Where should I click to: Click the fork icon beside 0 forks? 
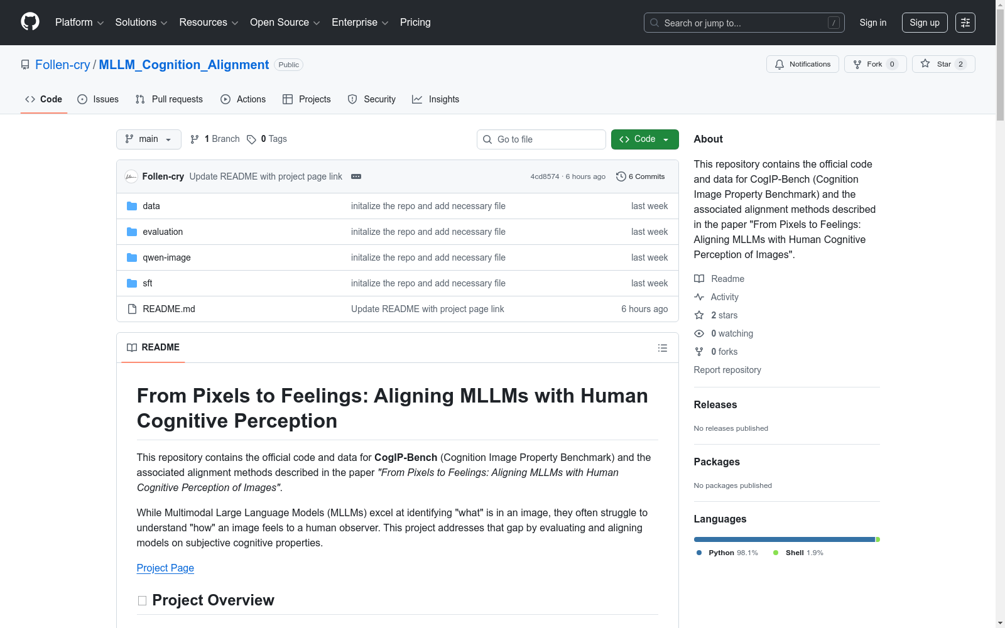click(699, 352)
